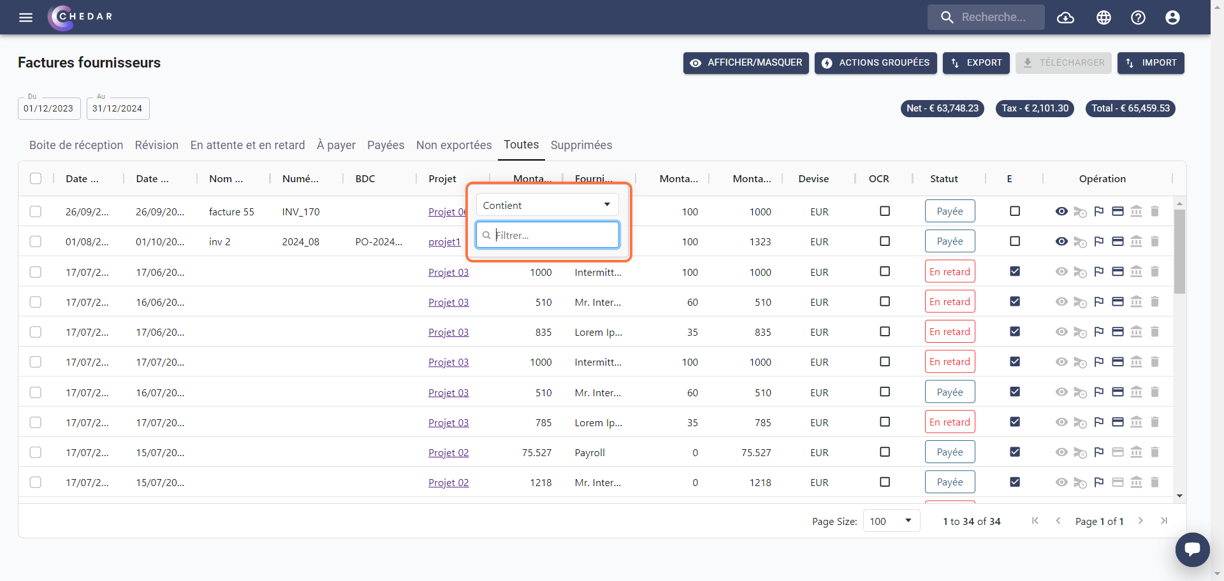
Task: Switch to the En attente et en retard tab
Action: click(247, 145)
